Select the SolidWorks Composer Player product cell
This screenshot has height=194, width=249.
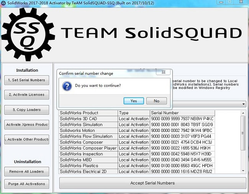click(88, 148)
